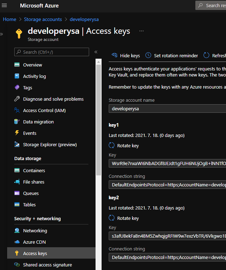This screenshot has height=270, width=226.
Task: Click the Overview icon
Action: click(x=17, y=65)
